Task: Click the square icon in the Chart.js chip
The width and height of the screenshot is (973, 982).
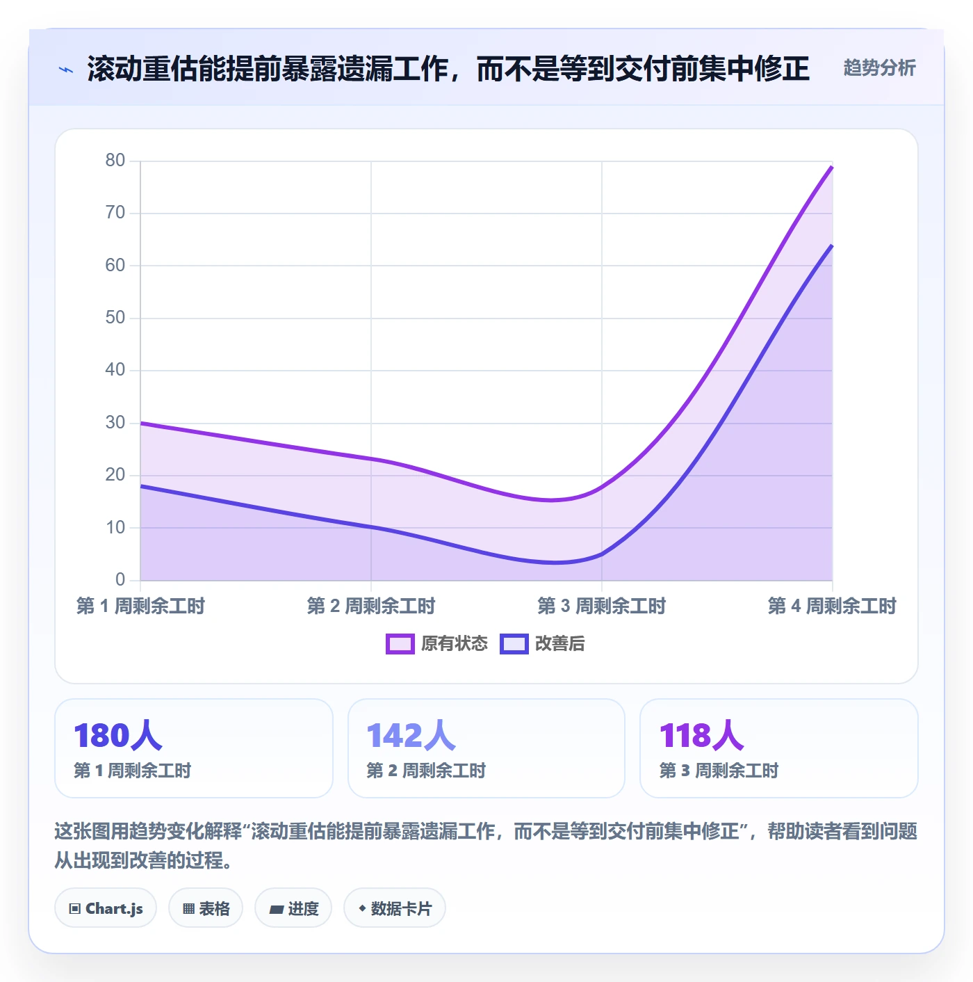Action: (x=75, y=908)
